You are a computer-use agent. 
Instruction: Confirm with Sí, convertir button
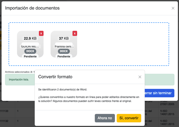point(129,118)
